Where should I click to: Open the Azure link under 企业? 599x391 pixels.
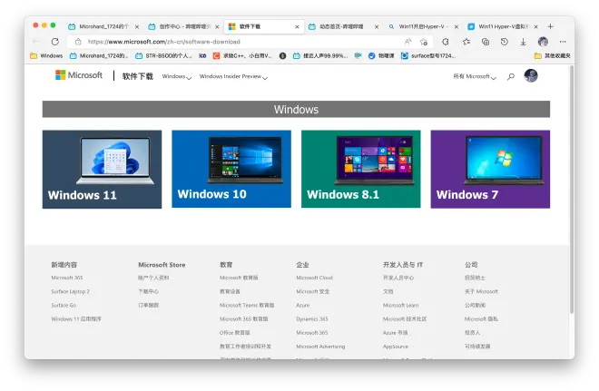tap(303, 305)
